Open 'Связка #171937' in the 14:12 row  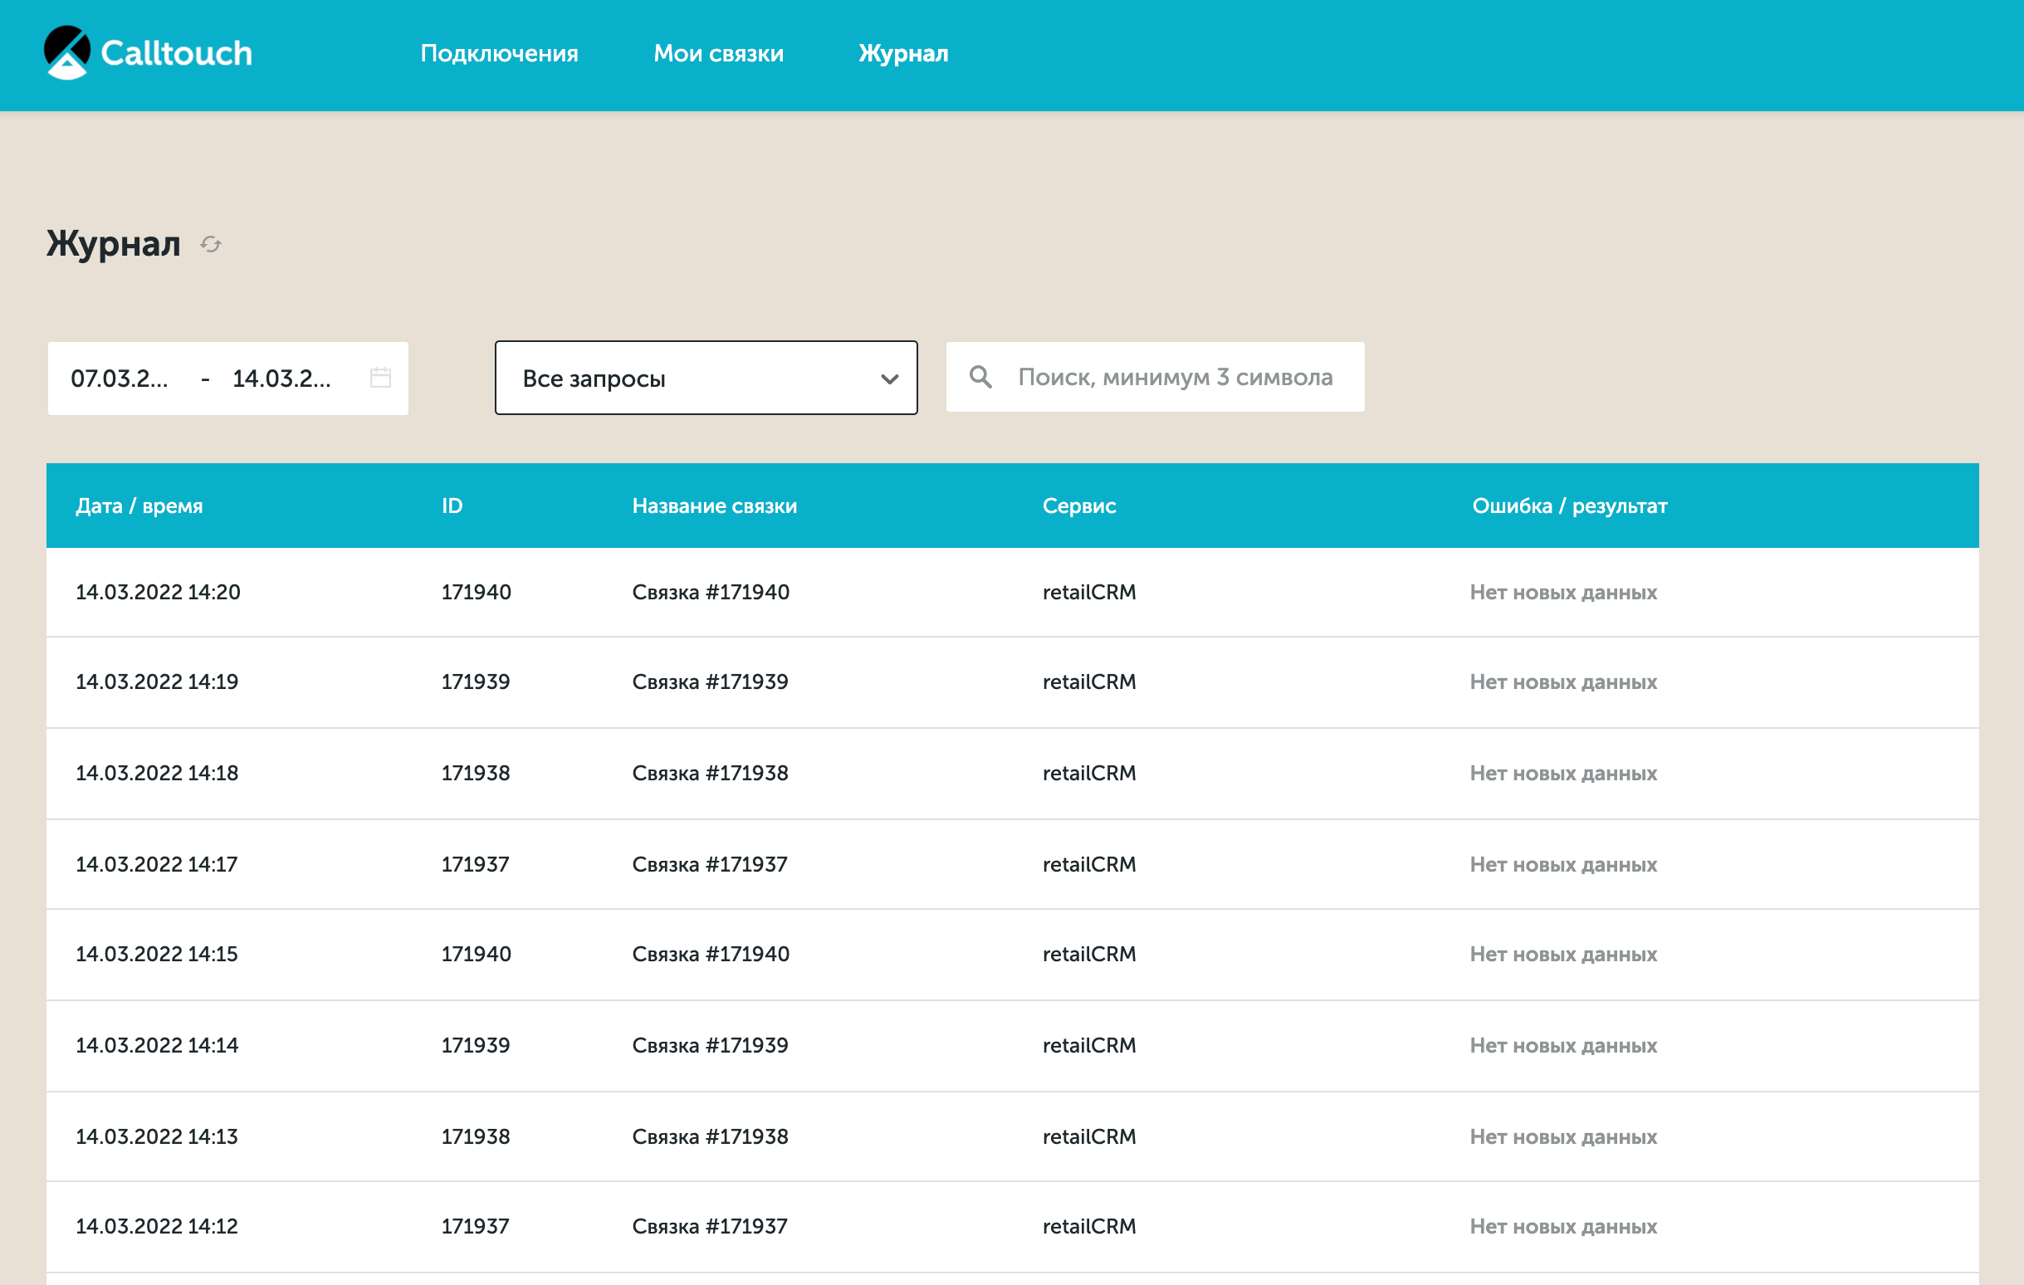(711, 1227)
